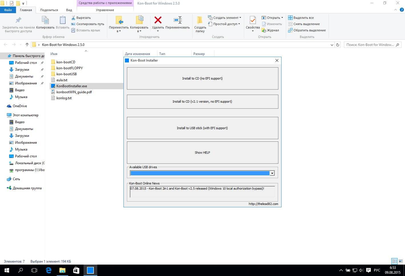The image size is (405, 276).
Task: Switch to large icons view in status bar
Action: 401,261
